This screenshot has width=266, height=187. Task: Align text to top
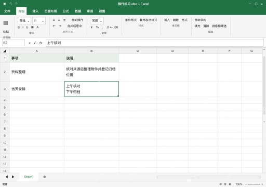pyautogui.click(x=54, y=20)
